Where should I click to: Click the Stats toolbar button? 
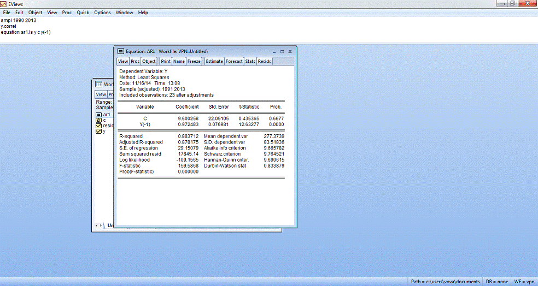[250, 61]
